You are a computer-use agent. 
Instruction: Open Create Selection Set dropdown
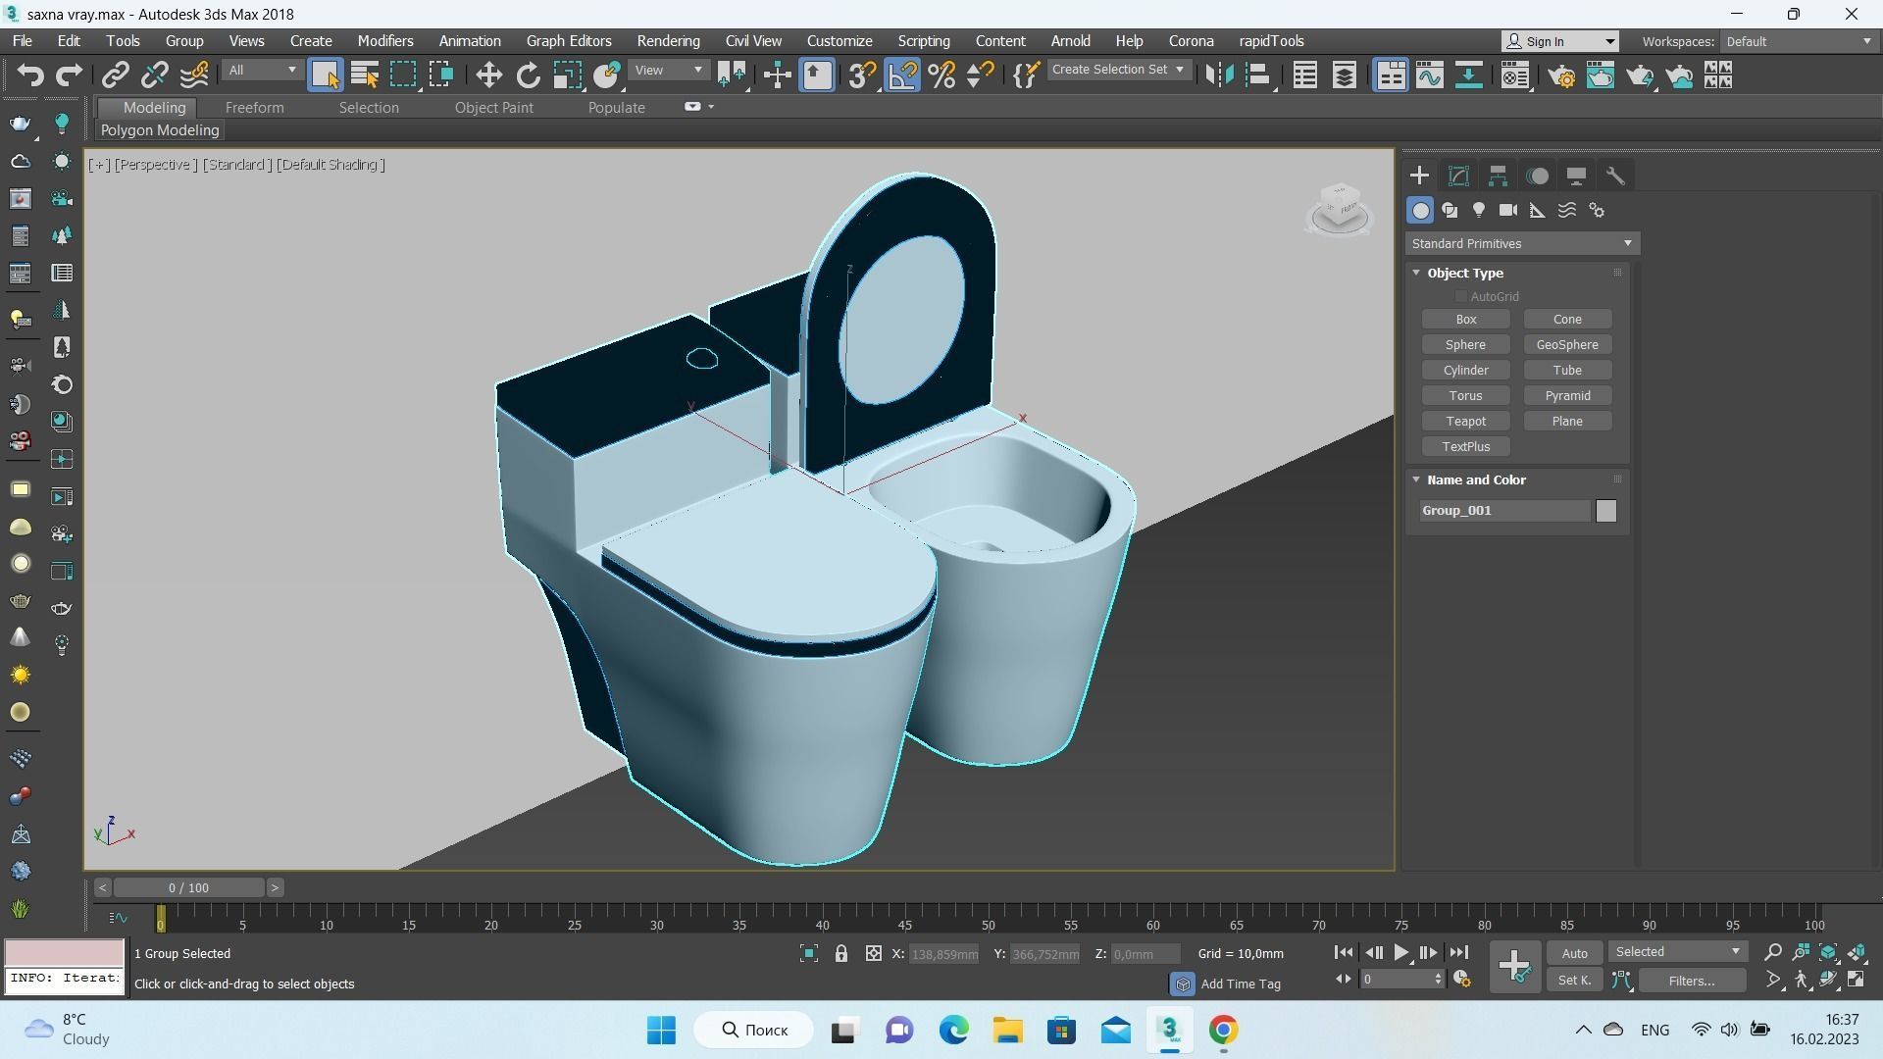click(1118, 70)
